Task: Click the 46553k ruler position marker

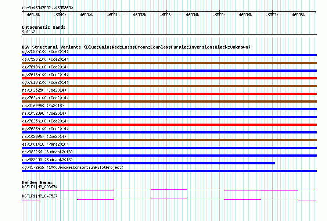Action: pyautogui.click(x=166, y=15)
